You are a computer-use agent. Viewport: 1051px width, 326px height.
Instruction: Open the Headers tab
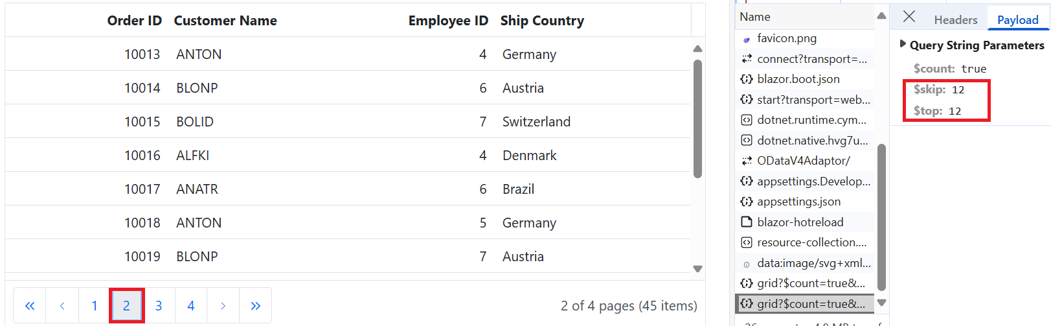(956, 20)
